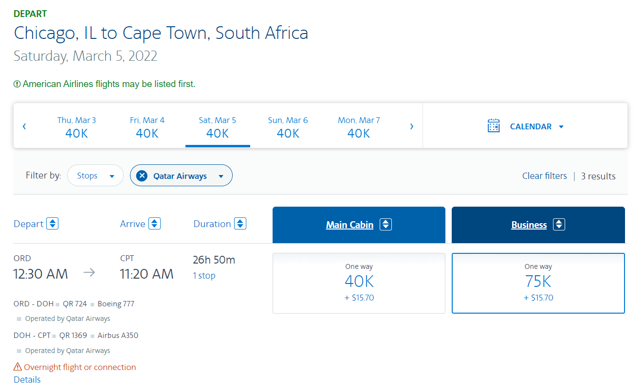
Task: Click the Clear filters link
Action: (x=544, y=176)
